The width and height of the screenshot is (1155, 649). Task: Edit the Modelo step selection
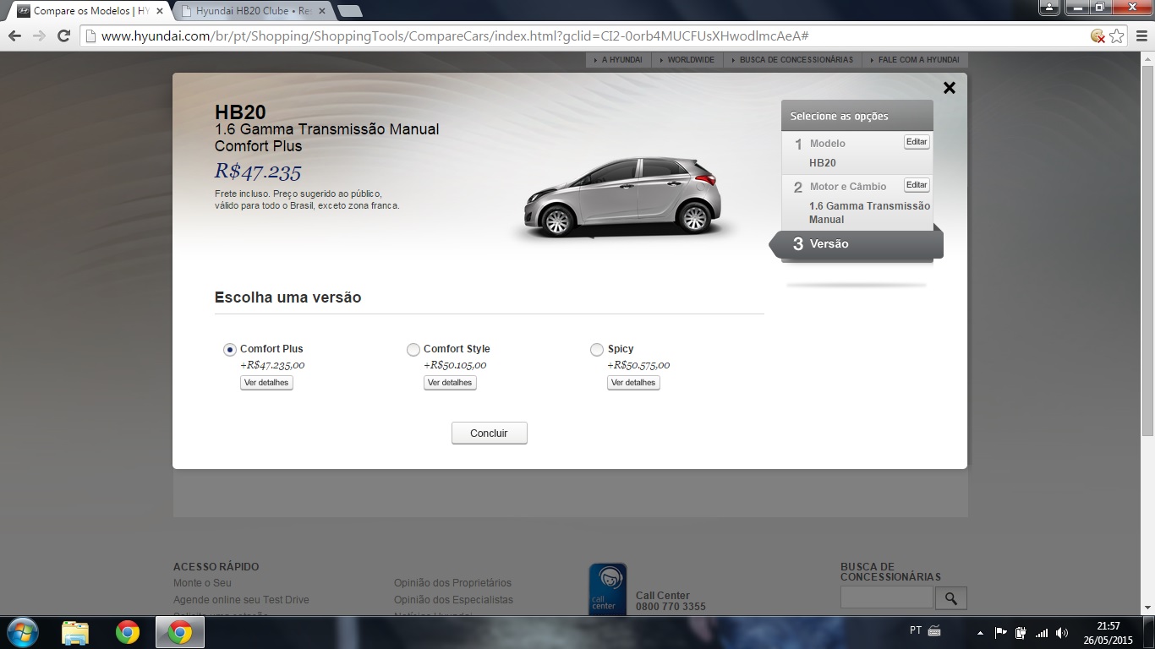(917, 142)
